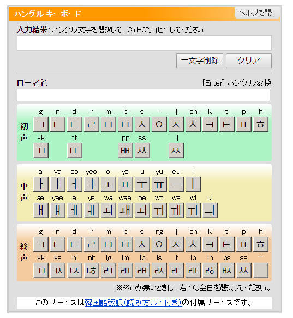Click the vowel ㅒ (yae) key
The width and height of the screenshot is (293, 318).
pyautogui.click(x=58, y=211)
